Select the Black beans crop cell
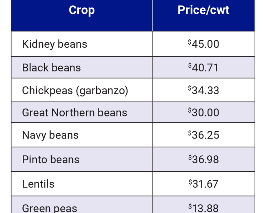This screenshot has width=263, height=213. (51, 68)
